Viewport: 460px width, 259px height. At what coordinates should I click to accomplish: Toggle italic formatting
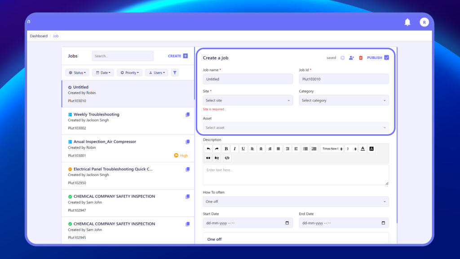pyautogui.click(x=234, y=149)
